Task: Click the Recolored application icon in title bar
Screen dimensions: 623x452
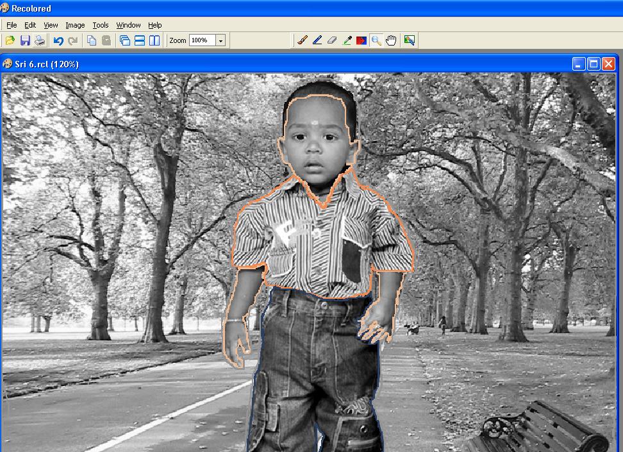Action: pos(4,8)
